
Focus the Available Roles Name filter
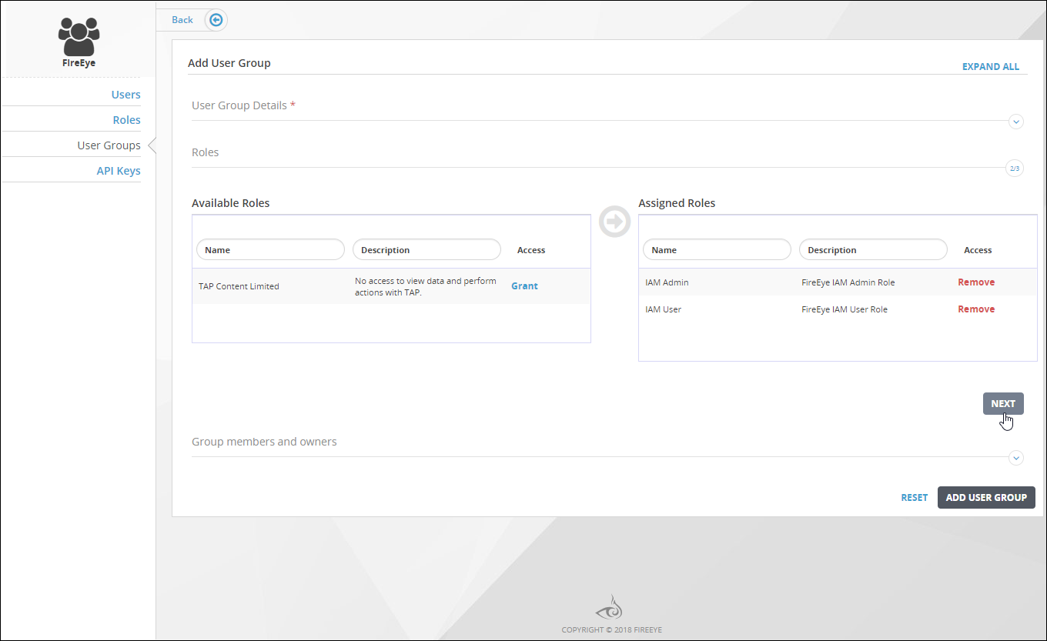pos(271,250)
